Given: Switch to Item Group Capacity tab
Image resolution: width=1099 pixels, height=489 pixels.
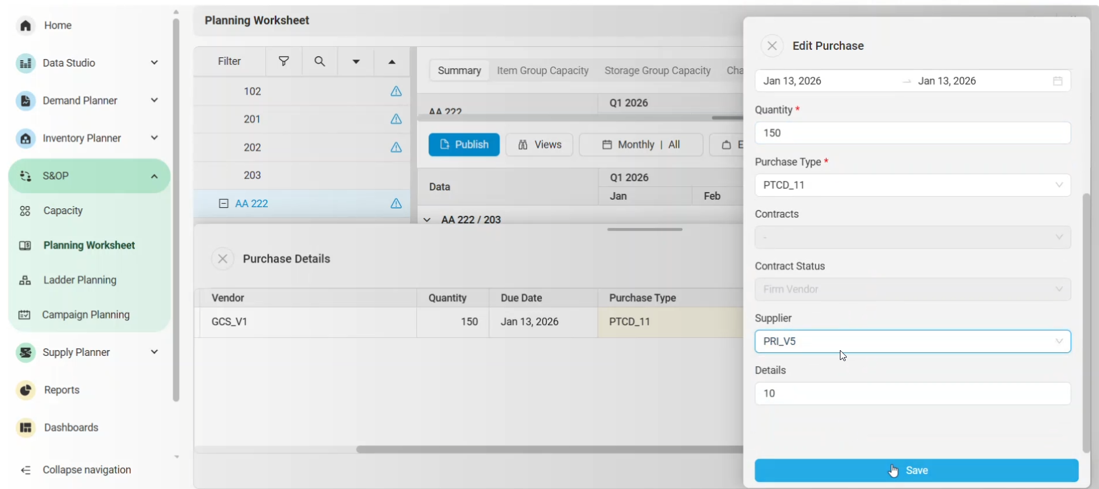Looking at the screenshot, I should [x=542, y=71].
